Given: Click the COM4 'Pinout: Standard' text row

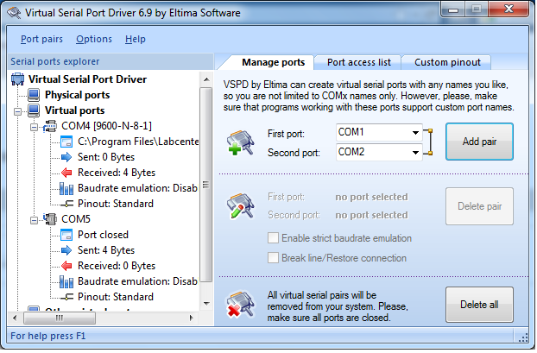Looking at the screenshot, I should pyautogui.click(x=116, y=204).
